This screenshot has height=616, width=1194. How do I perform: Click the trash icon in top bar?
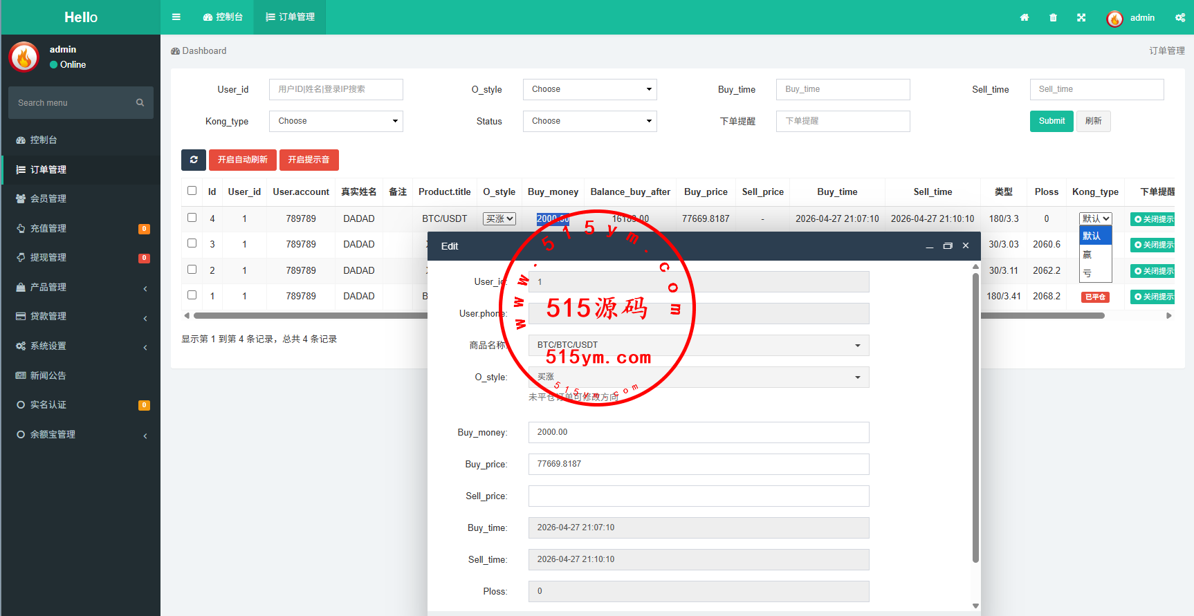click(x=1053, y=18)
